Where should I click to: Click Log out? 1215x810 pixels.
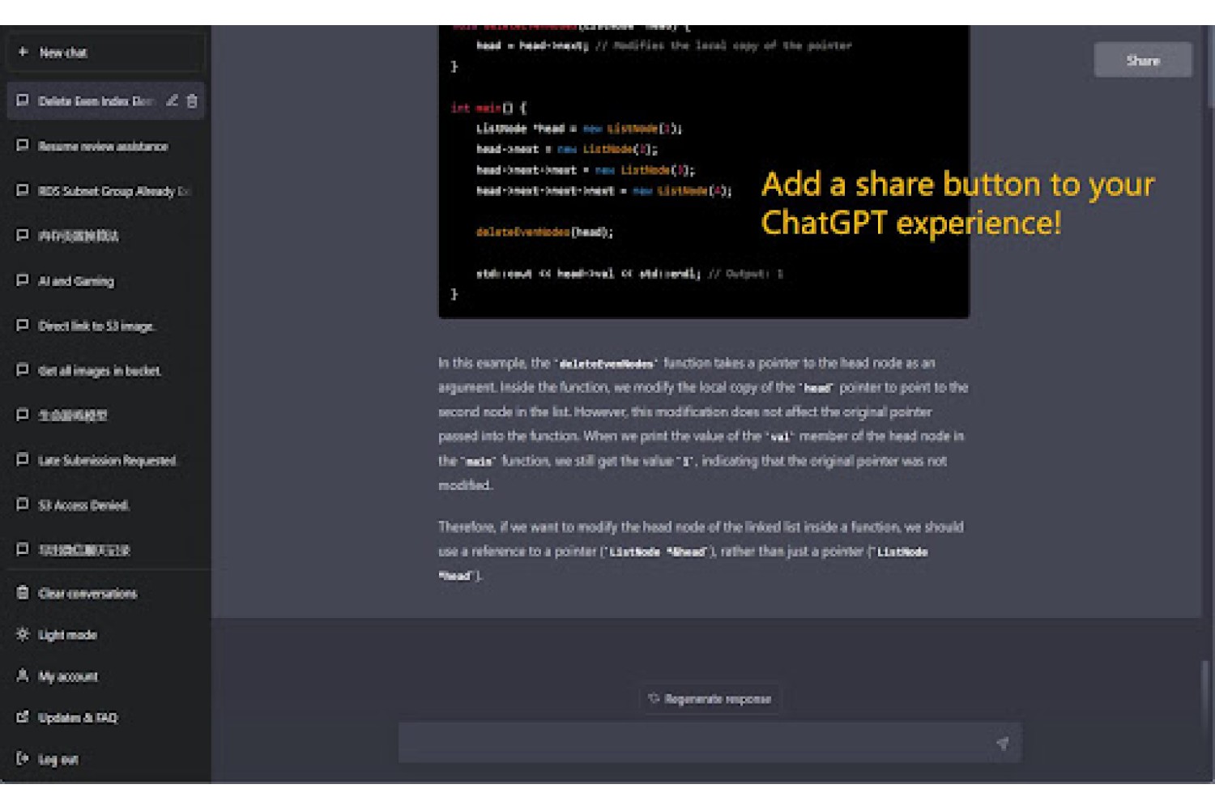click(x=105, y=760)
